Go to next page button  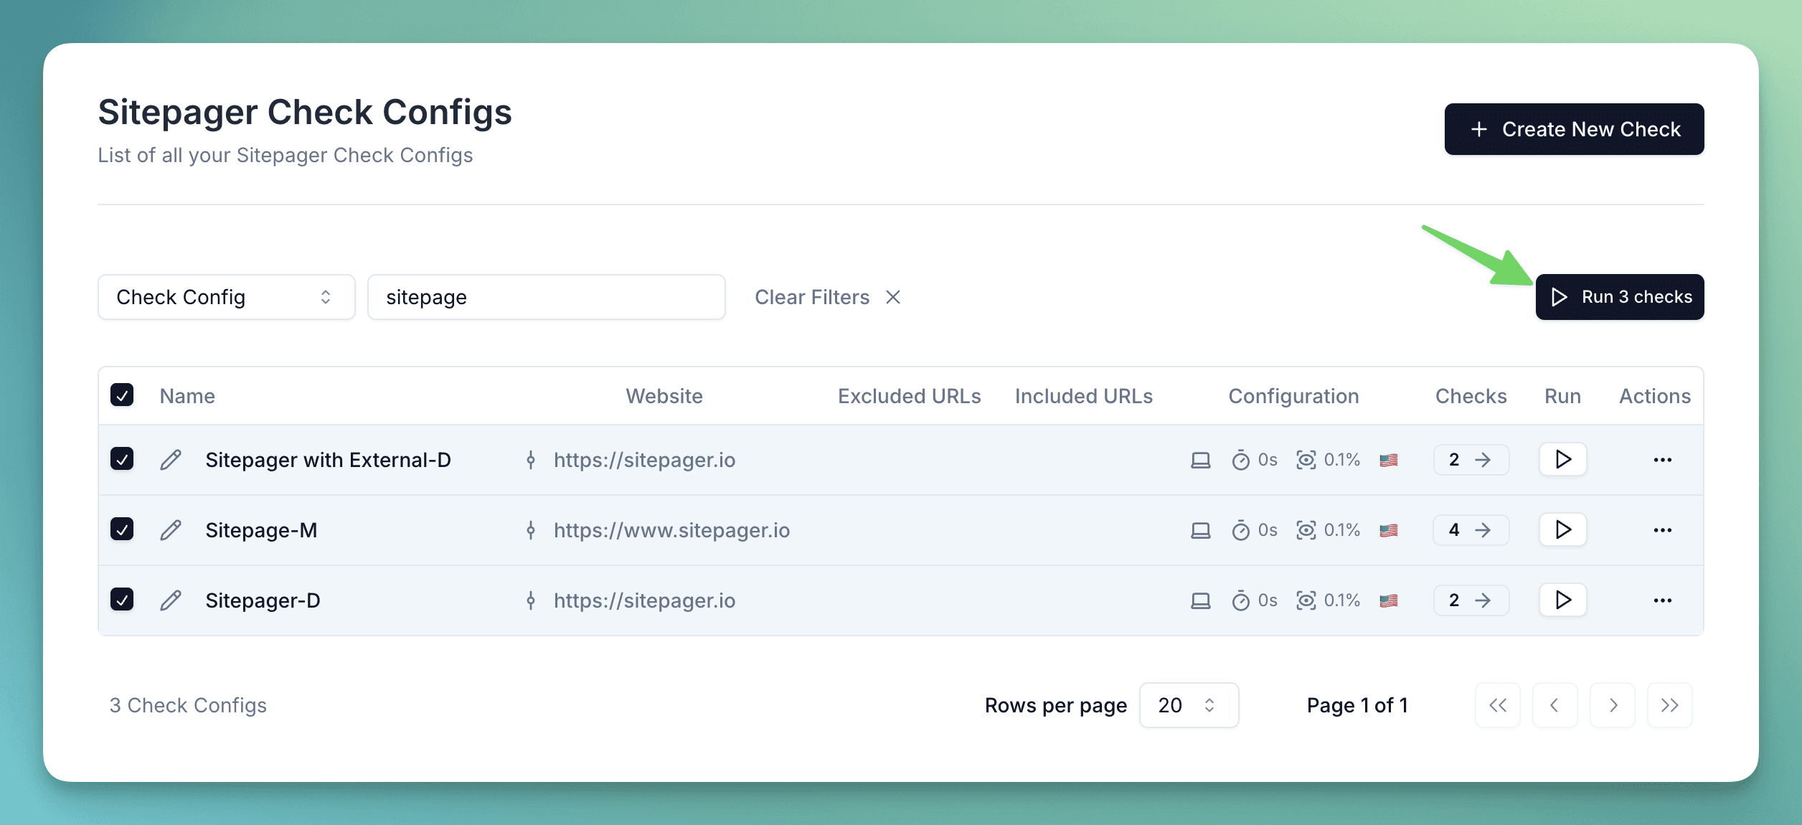tap(1613, 705)
